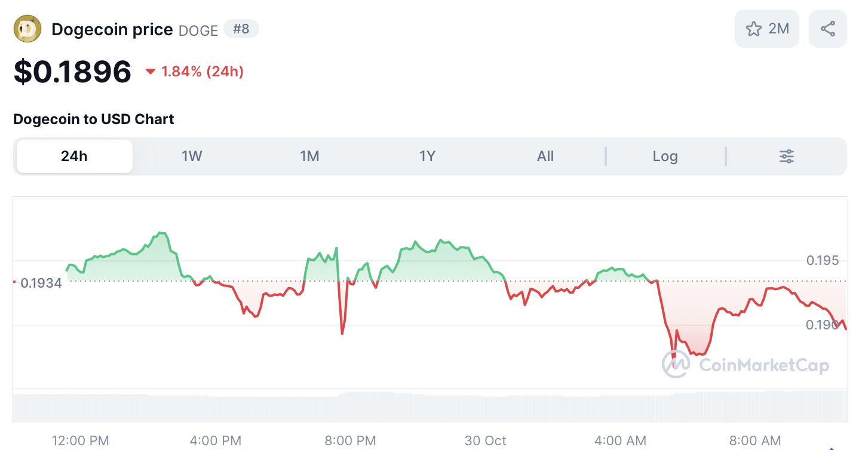Click the red downward price-change arrow icon
This screenshot has width=859, height=450.
click(x=151, y=72)
